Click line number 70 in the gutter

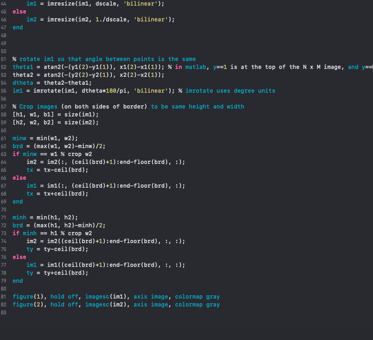coord(4,210)
